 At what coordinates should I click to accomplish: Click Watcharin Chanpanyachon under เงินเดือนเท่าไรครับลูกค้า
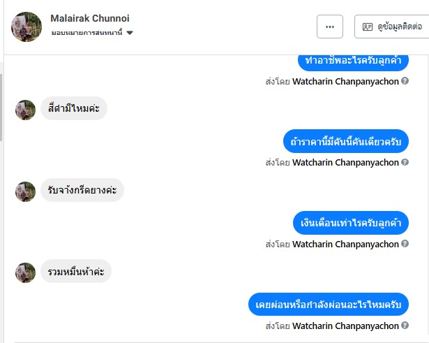[345, 245]
